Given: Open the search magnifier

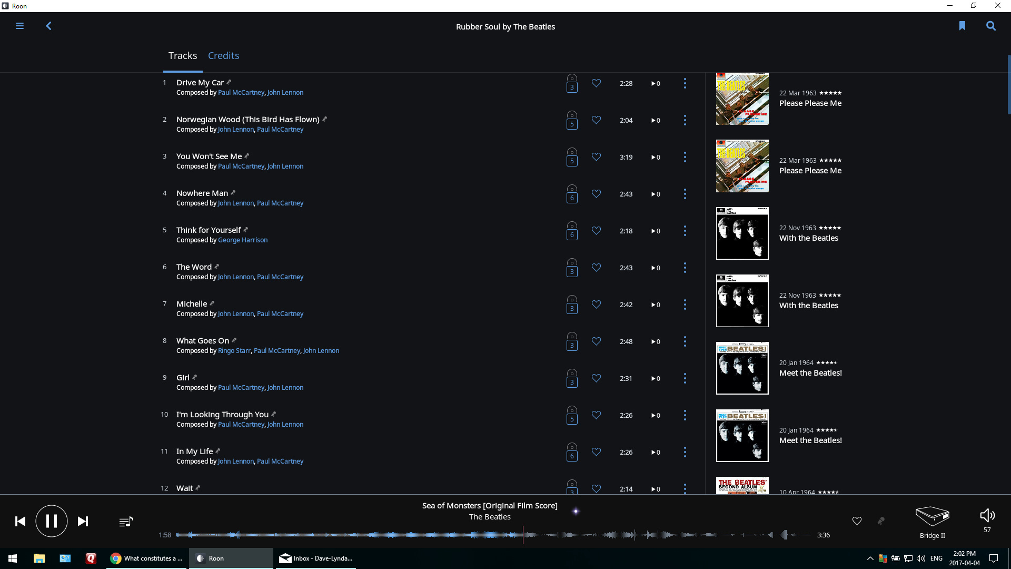Looking at the screenshot, I should point(991,26).
